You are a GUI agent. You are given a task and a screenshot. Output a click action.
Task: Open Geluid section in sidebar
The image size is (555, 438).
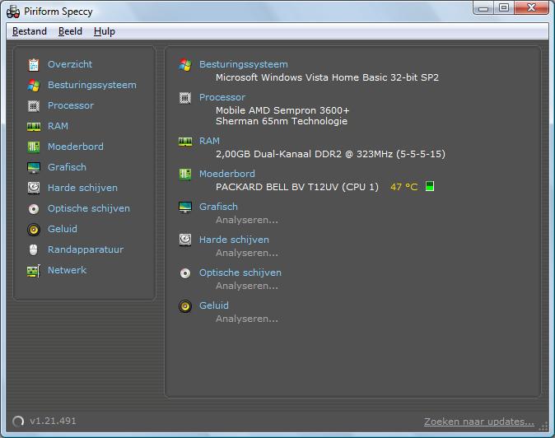pyautogui.click(x=63, y=229)
